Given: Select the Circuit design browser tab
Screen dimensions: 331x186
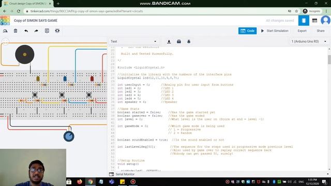Looking at the screenshot, I should [x=27, y=4].
